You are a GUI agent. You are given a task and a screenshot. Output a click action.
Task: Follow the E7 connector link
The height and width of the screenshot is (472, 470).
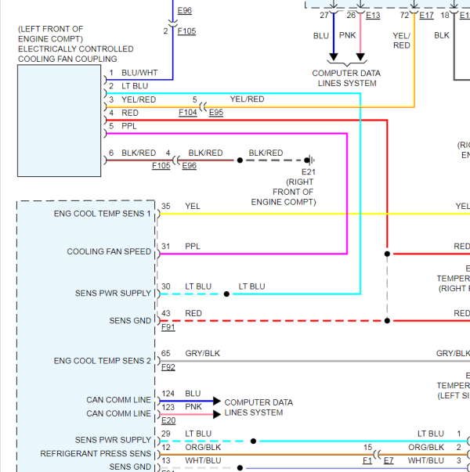(x=389, y=461)
